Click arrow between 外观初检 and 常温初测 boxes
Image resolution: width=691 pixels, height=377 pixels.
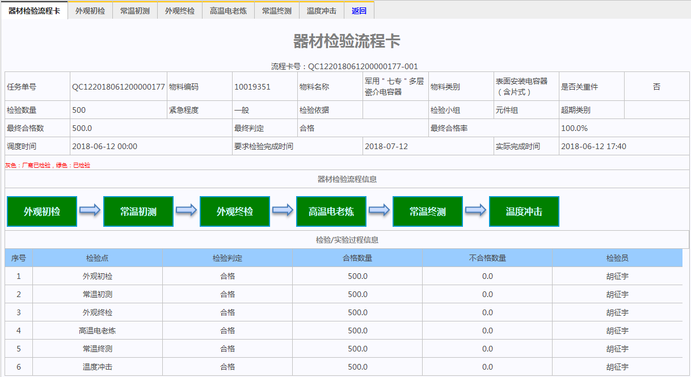click(x=90, y=211)
